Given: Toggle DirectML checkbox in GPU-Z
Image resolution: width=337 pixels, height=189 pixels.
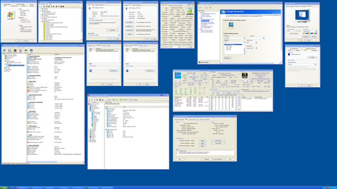Looking at the screenshot, I should [x=188, y=42].
